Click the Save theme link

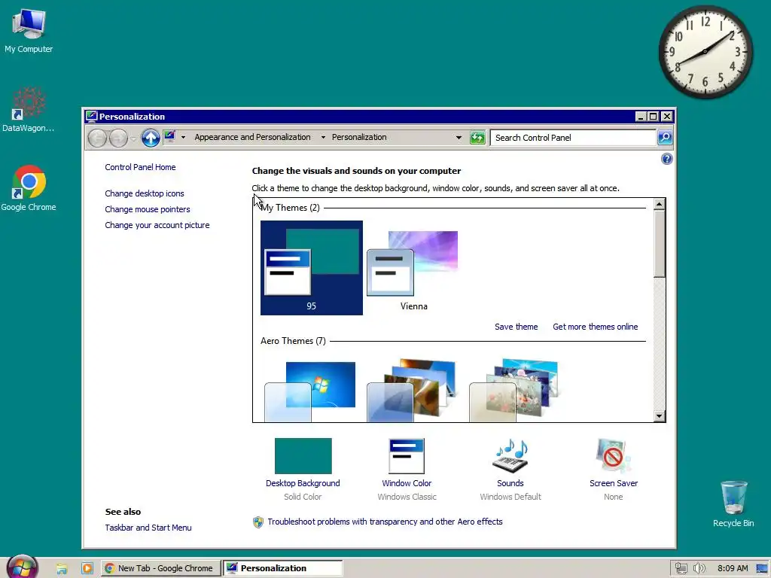[516, 327]
